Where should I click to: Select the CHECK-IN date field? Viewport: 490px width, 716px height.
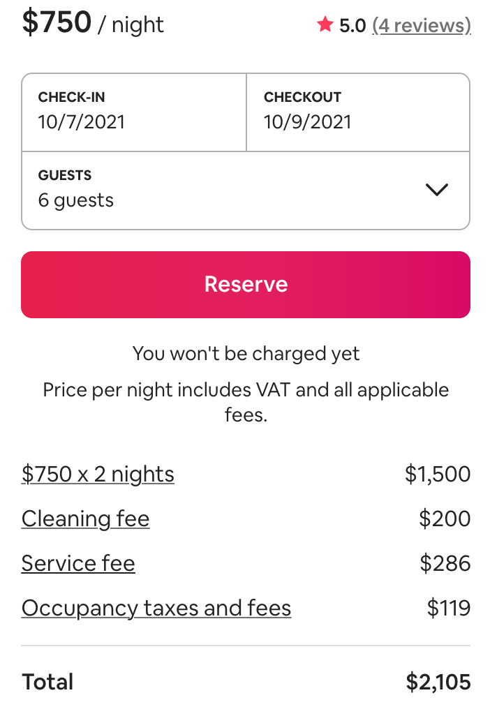pyautogui.click(x=133, y=112)
